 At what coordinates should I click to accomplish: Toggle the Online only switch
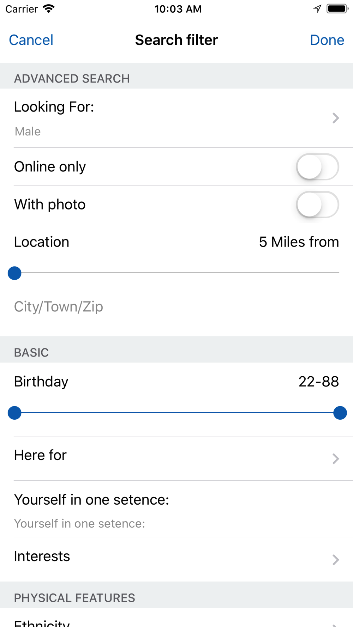(x=317, y=167)
